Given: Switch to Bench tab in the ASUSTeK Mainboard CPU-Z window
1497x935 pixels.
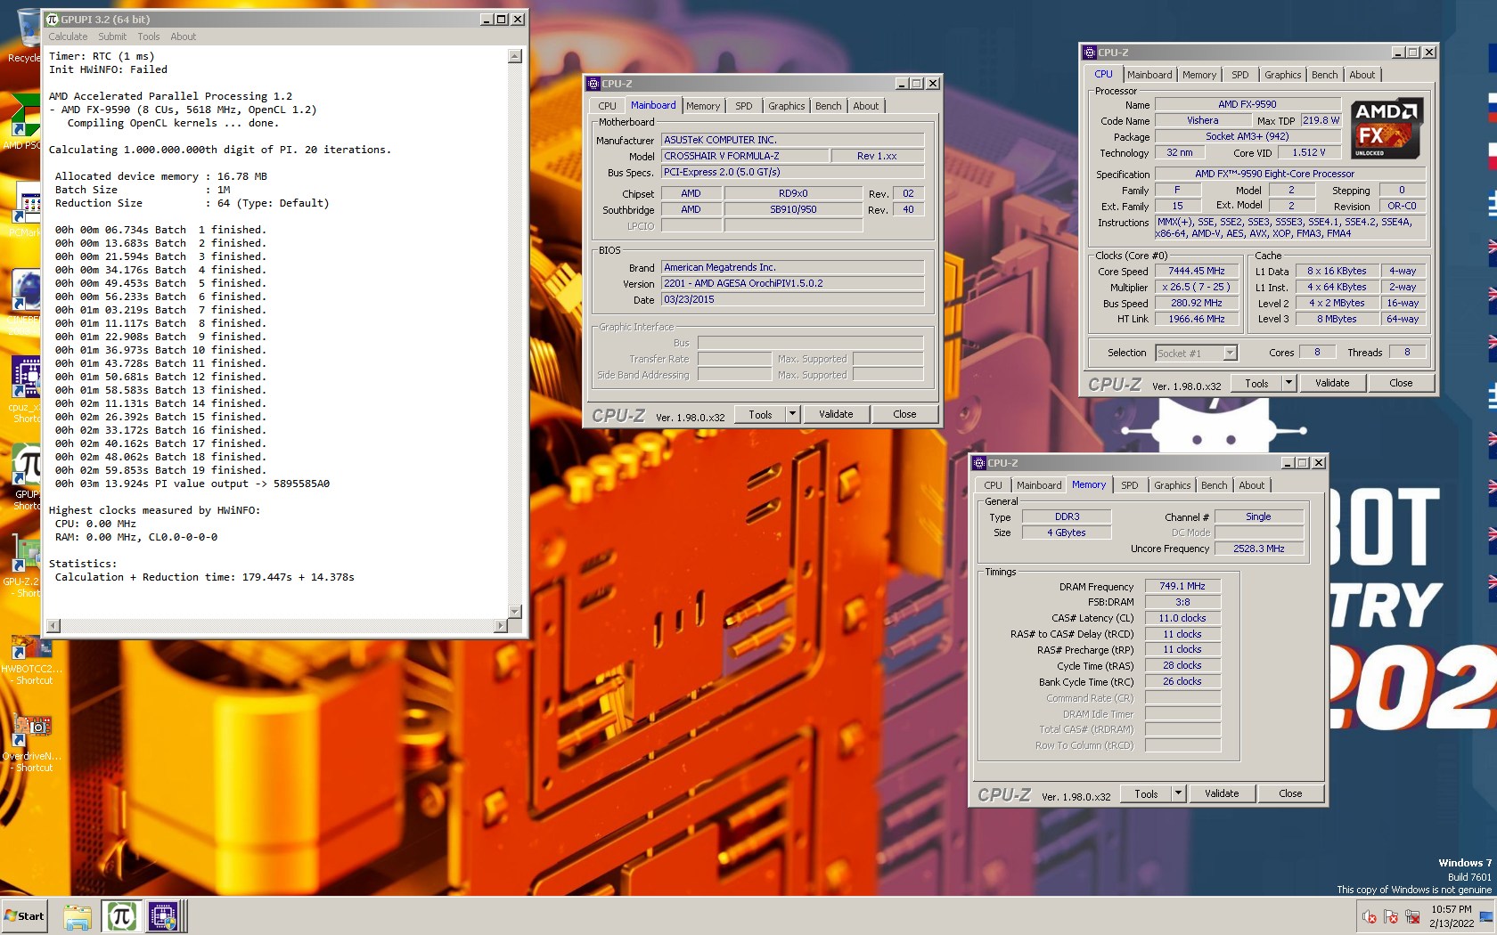Looking at the screenshot, I should [x=829, y=106].
